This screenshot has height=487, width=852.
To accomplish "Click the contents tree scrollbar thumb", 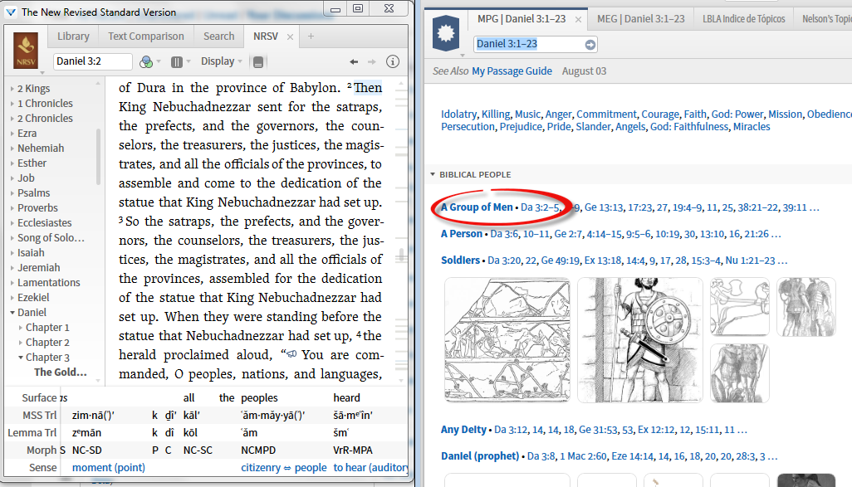I will pyautogui.click(x=98, y=156).
